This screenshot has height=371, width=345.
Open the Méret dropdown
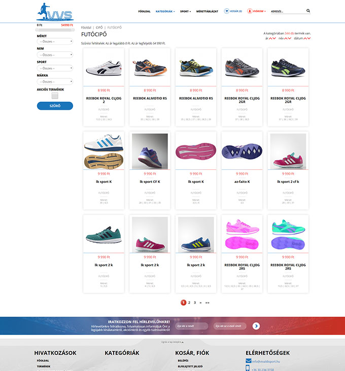[55, 41]
